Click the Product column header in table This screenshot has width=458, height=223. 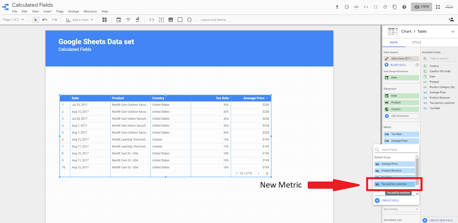pyautogui.click(x=118, y=98)
